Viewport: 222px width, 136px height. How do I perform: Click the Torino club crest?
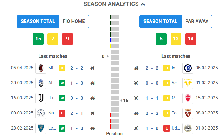(x=188, y=113)
